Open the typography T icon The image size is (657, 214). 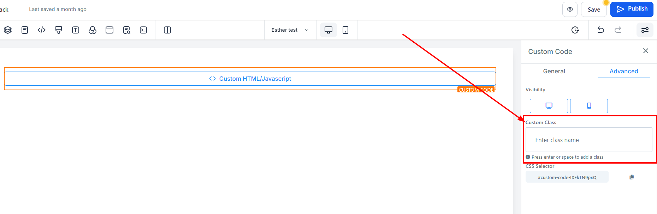pos(76,30)
